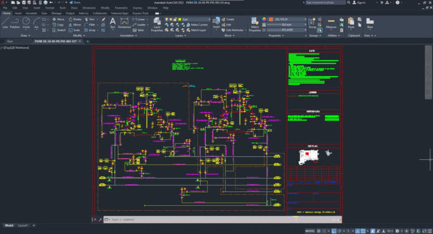Click the Rotate command
The width and height of the screenshot is (433, 234).
pos(75,19)
